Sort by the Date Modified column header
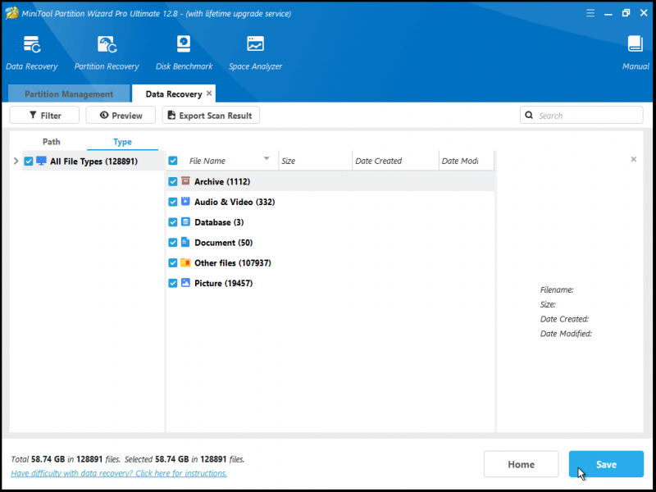The width and height of the screenshot is (656, 492). tap(466, 161)
